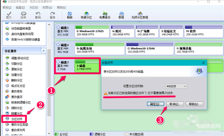Screen dimensions: 224x136
Task: Click the 刷新 (refresh) toolbar icon
Action: (x=70, y=15)
